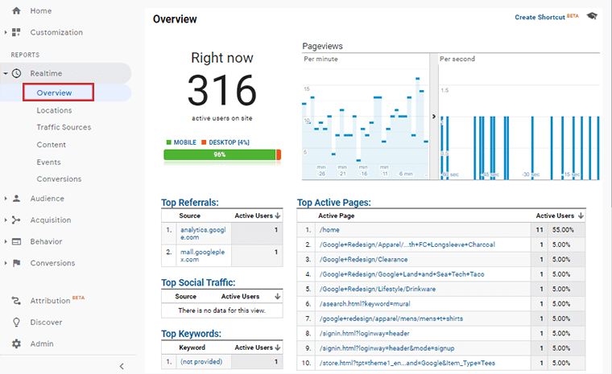Viewport: 612px width, 374px height.
Task: Open the Locations realtime report
Action: pyautogui.click(x=54, y=110)
